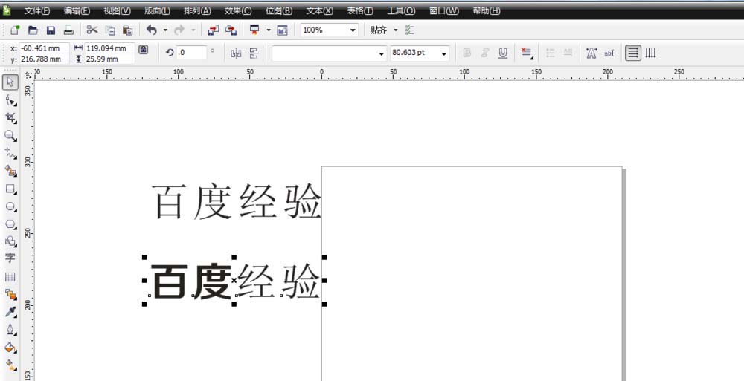Open the font size 80.603 pt dropdown
This screenshot has width=744, height=381.
[x=444, y=53]
